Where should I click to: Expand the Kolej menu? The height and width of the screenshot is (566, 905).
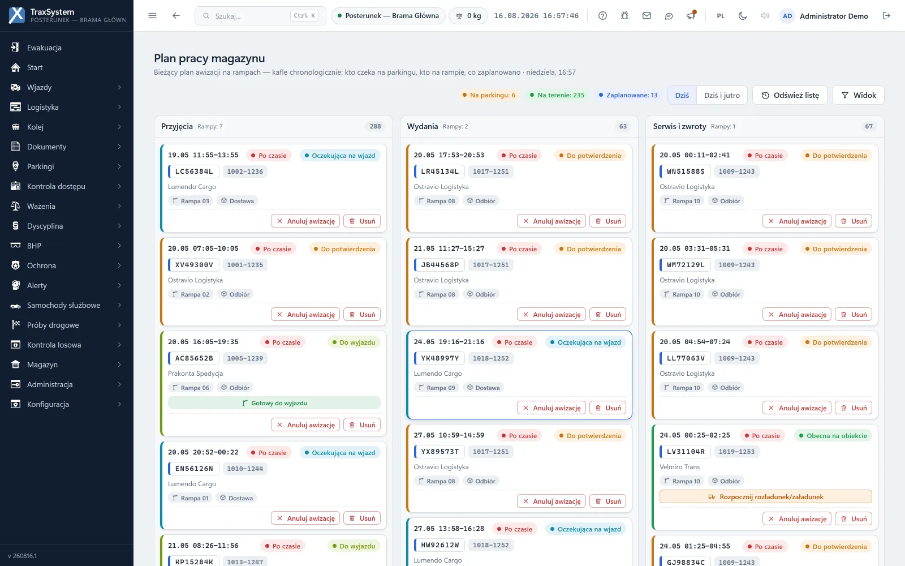click(67, 127)
